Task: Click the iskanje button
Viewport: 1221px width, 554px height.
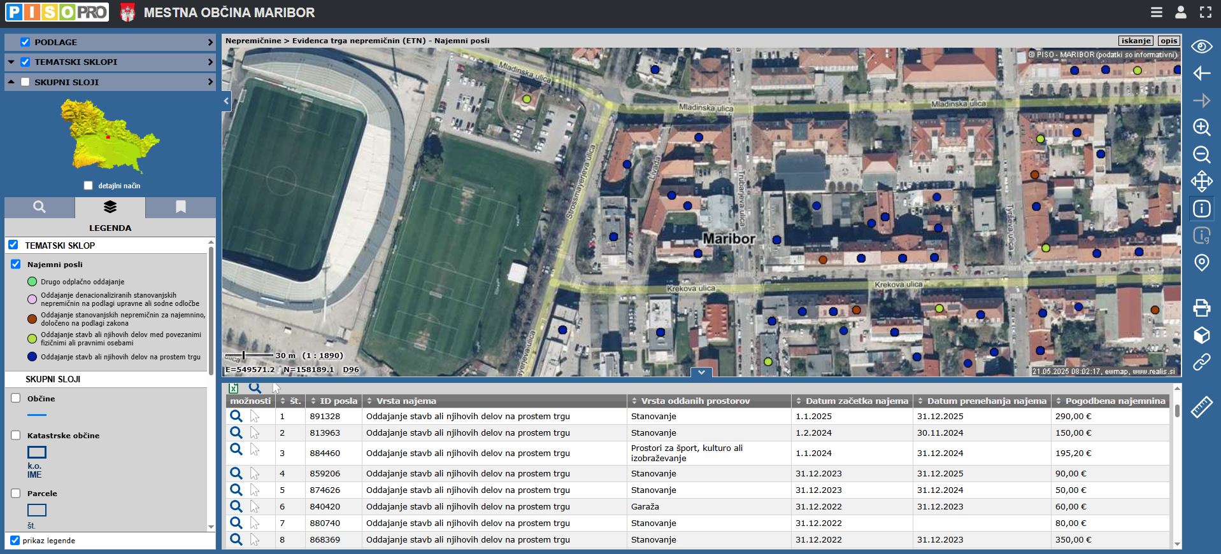Action: click(1136, 41)
